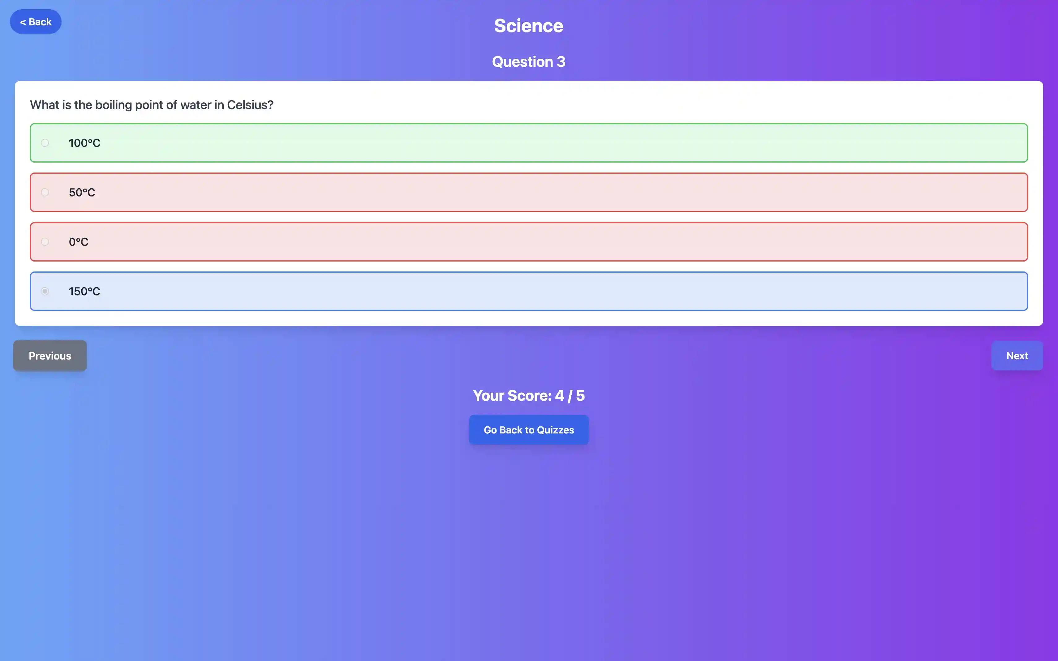The height and width of the screenshot is (661, 1058).
Task: Click the < Back button
Action: click(x=36, y=21)
